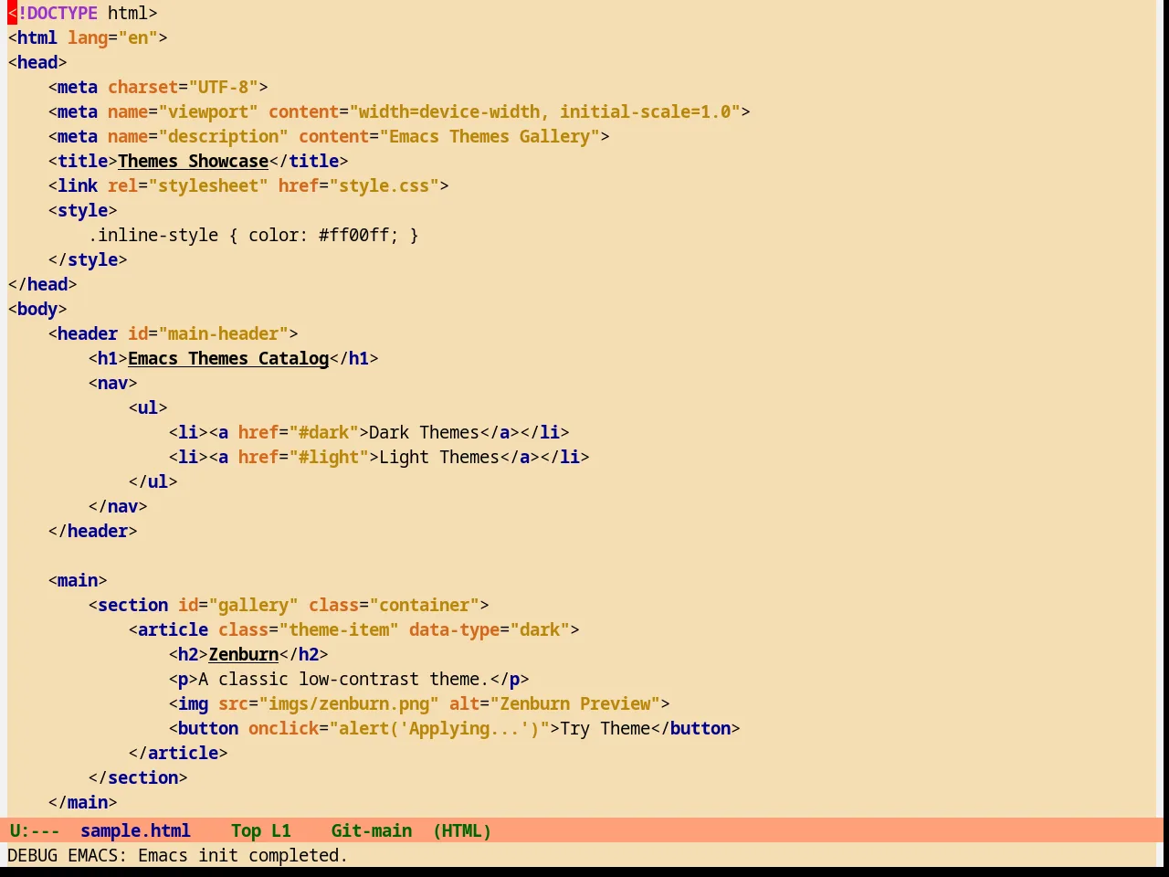Viewport: 1169px width, 877px height.
Task: Click the (HTML) major mode indicator
Action: point(462,830)
